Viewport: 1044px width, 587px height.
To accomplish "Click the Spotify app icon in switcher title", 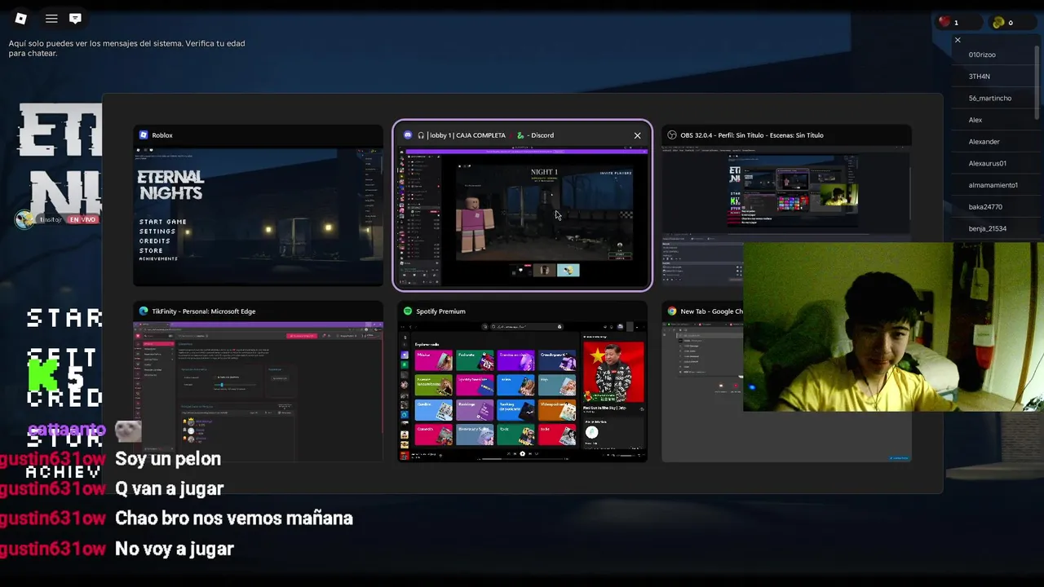I will pos(408,311).
